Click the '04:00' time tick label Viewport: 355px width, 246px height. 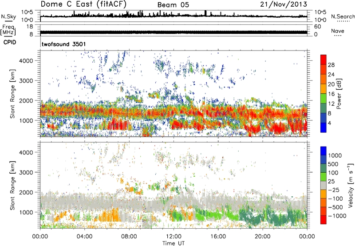(x=84, y=237)
